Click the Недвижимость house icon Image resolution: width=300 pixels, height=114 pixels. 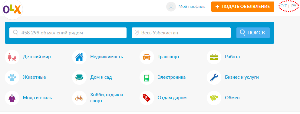pyautogui.click(x=79, y=57)
